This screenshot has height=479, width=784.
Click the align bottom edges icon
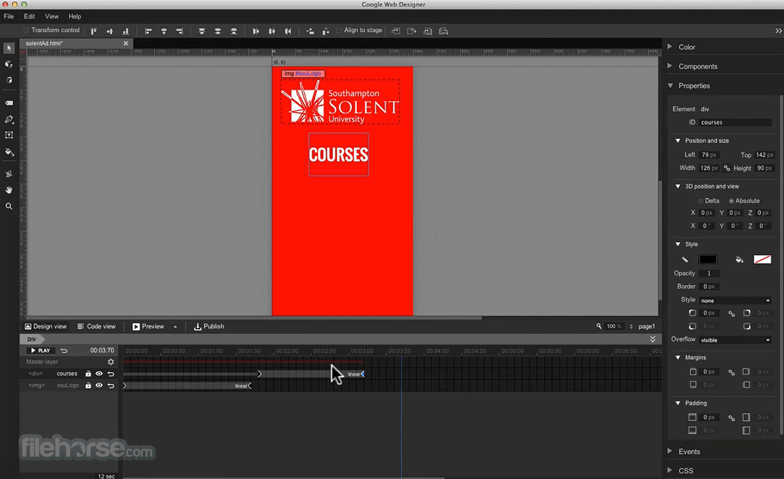(125, 31)
